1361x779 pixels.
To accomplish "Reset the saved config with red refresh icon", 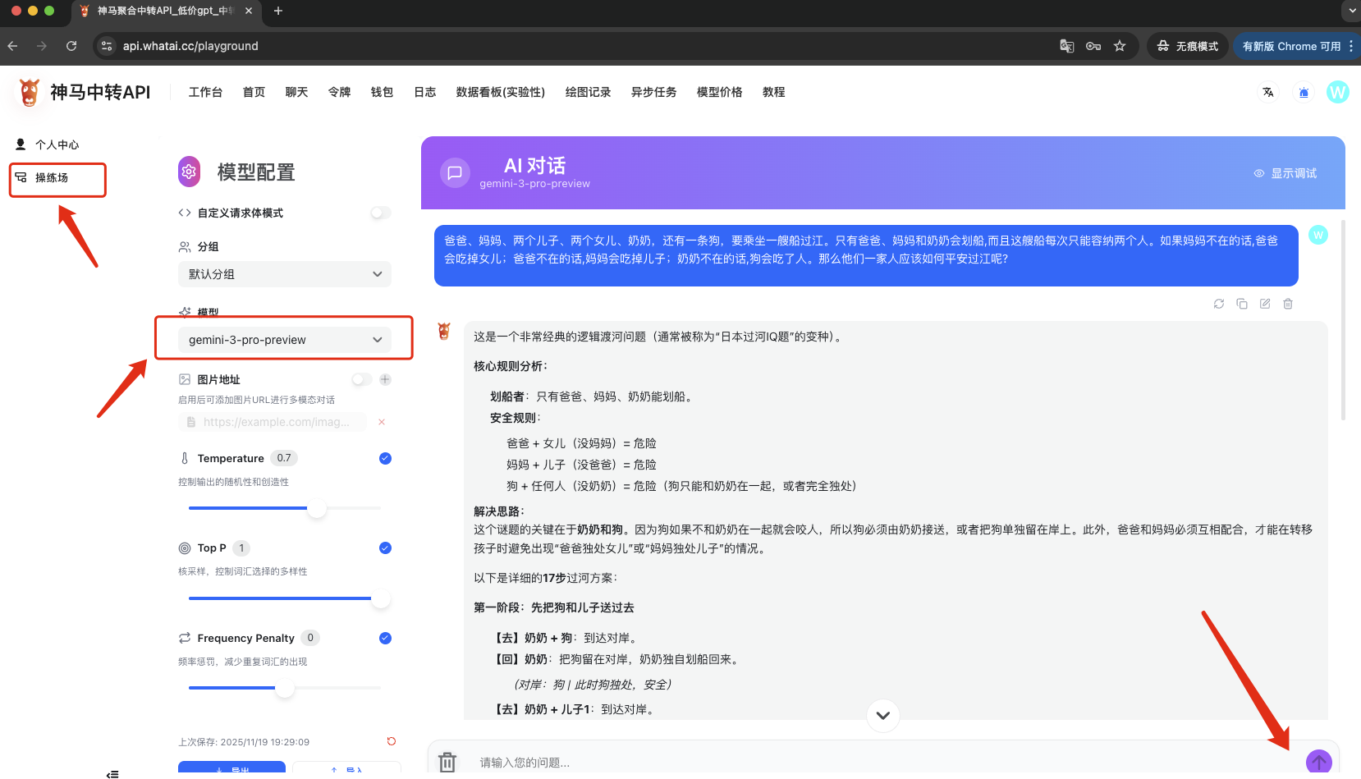I will click(x=392, y=741).
